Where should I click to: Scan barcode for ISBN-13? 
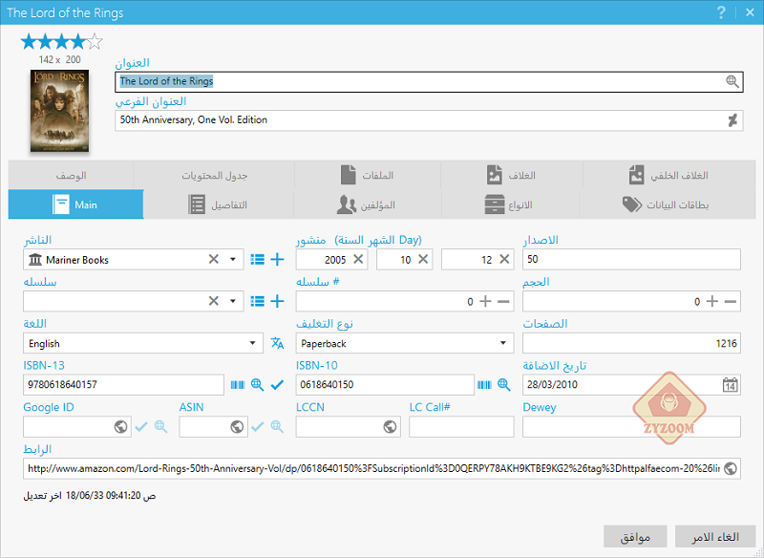[238, 385]
